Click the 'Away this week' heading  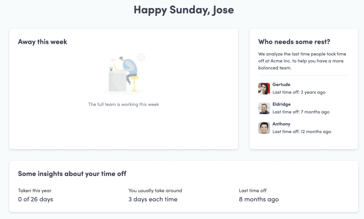[x=43, y=42]
